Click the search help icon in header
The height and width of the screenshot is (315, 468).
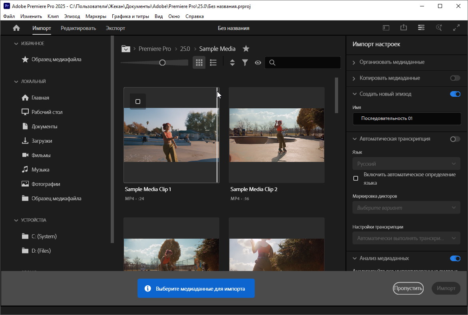(x=439, y=28)
